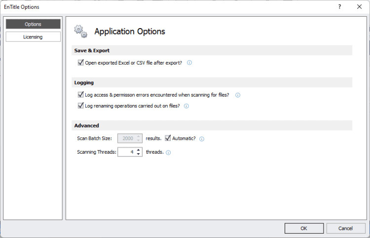Click info icon next to Scanning Threads
Image resolution: width=370 pixels, height=238 pixels.
click(168, 153)
